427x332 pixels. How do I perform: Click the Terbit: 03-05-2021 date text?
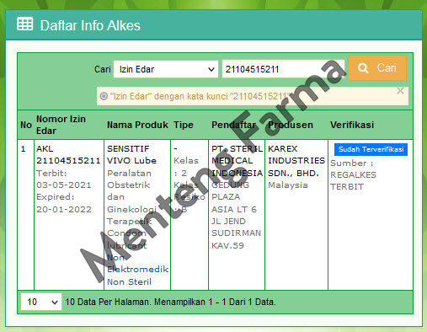tap(64, 179)
